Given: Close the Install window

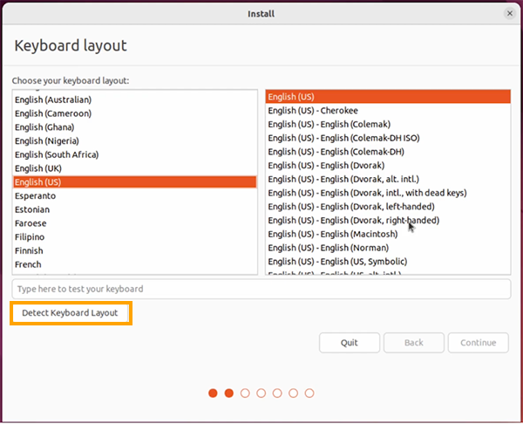Looking at the screenshot, I should [509, 13].
